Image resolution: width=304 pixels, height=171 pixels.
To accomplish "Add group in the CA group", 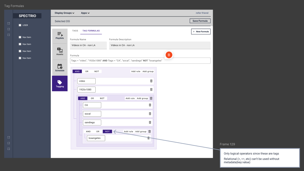I will [142, 98].
